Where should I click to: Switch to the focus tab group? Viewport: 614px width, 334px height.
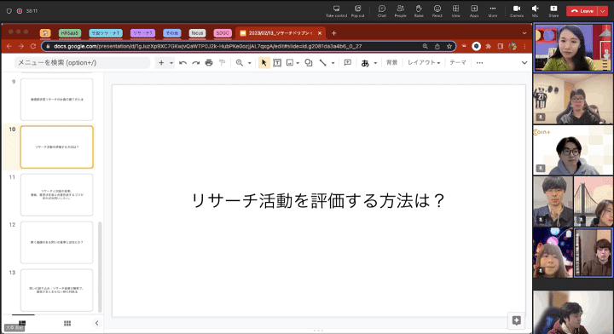[x=197, y=33]
